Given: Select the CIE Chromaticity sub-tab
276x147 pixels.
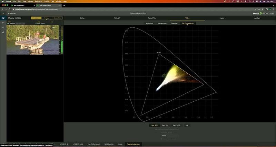Looking at the screenshot, I should point(188,23).
